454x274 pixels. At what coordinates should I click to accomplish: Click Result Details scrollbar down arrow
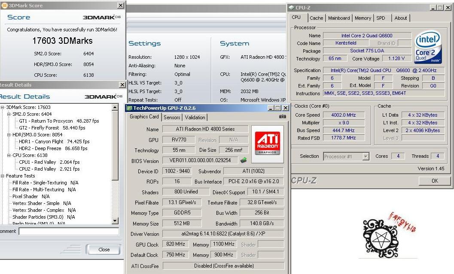(x=115, y=221)
